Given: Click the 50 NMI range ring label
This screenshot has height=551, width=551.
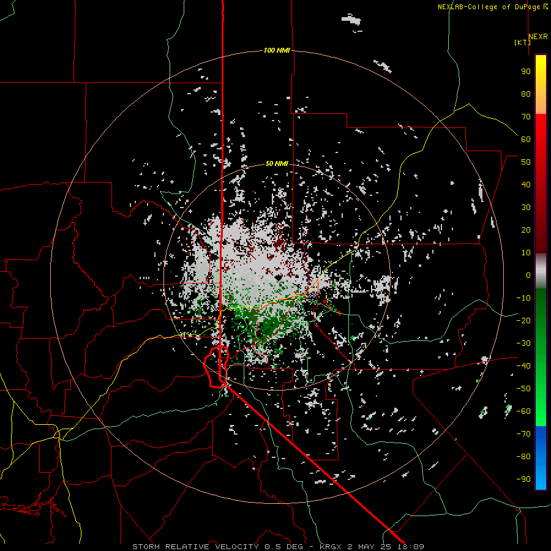Looking at the screenshot, I should point(277,163).
